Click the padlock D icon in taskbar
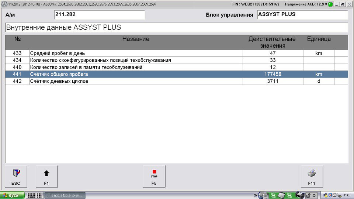The image size is (354, 199). [312, 195]
